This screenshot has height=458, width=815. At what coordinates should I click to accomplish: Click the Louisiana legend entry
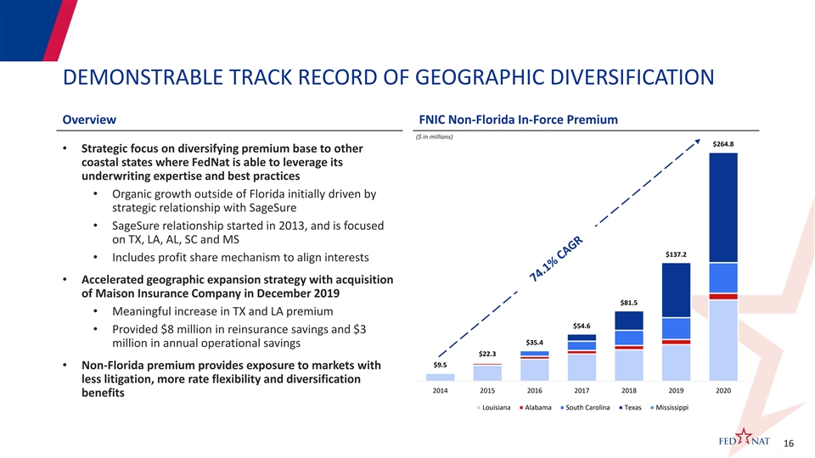click(494, 408)
